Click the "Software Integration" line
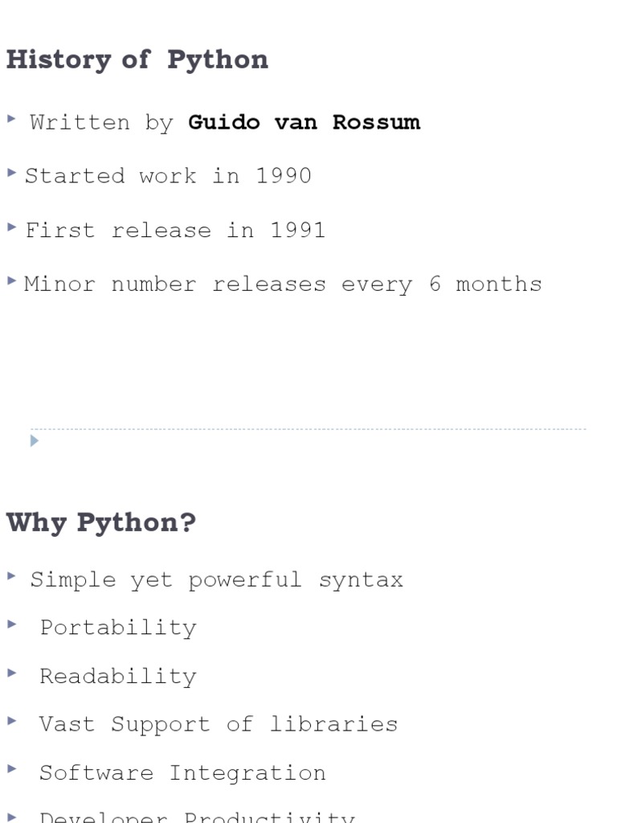 (x=182, y=773)
